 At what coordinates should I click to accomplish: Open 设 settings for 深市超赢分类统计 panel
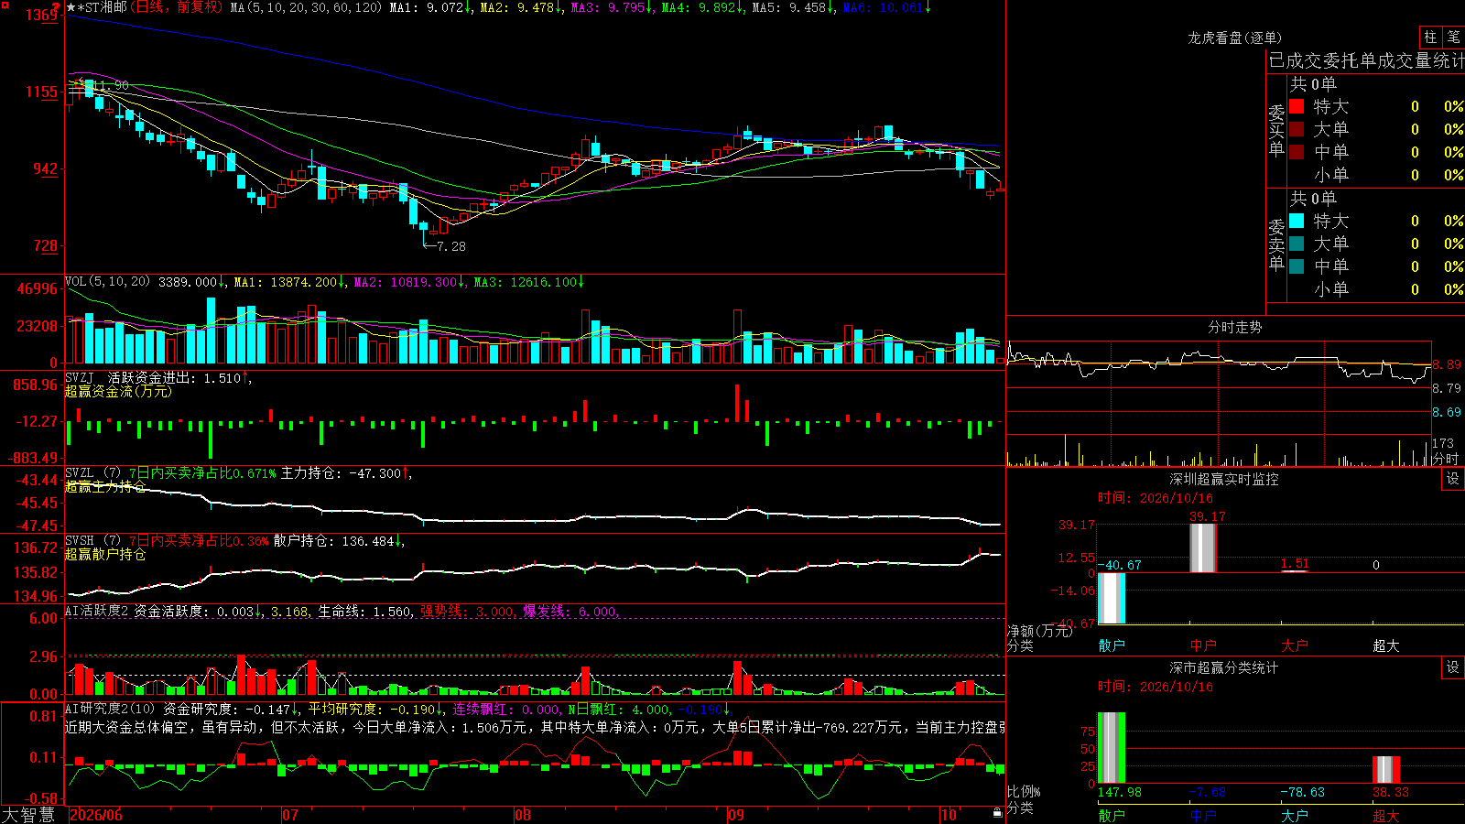pos(1453,667)
